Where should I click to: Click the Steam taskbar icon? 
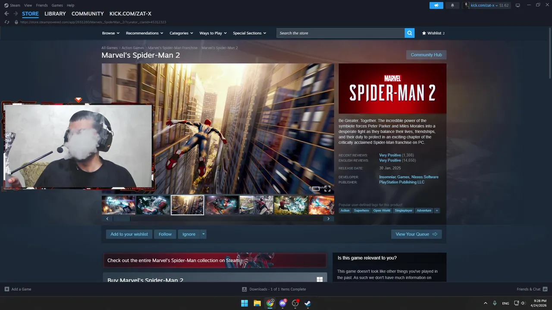(308, 303)
